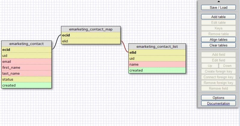
Task: Select the emarketing_contact_list table title
Action: pyautogui.click(x=157, y=47)
